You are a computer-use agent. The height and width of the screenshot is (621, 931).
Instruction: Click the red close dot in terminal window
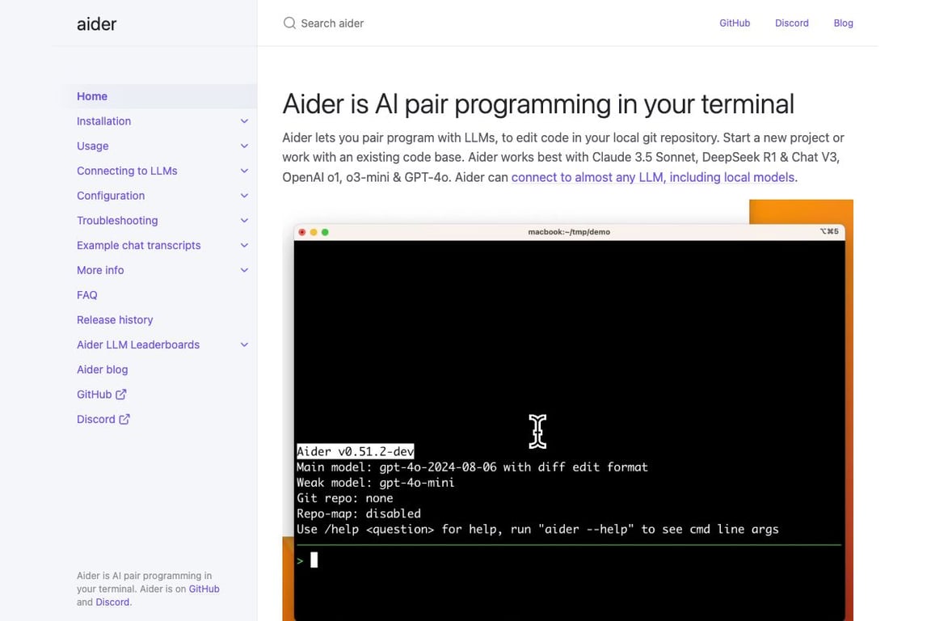(x=302, y=232)
